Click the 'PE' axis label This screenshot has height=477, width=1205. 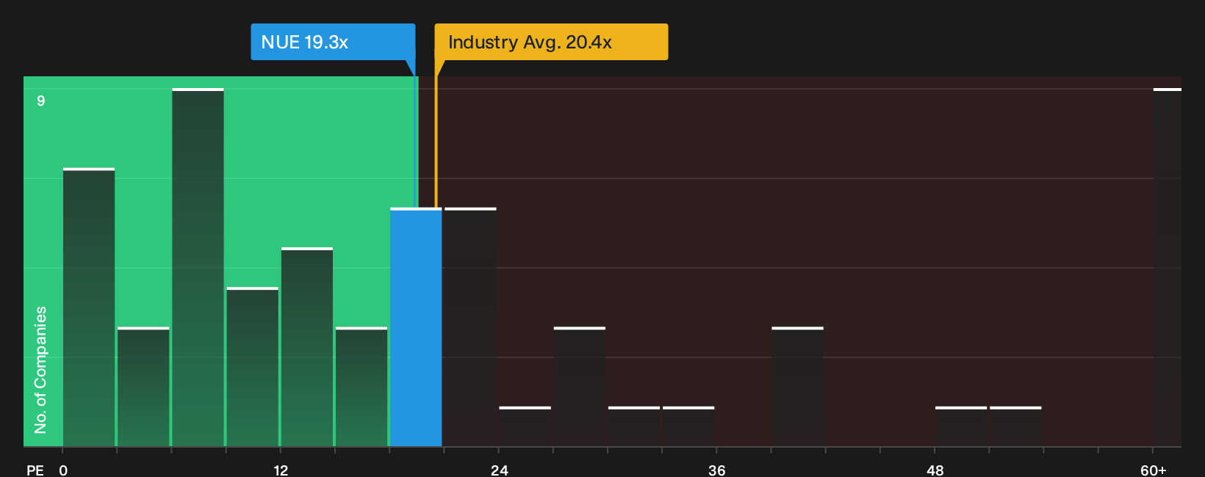[35, 470]
